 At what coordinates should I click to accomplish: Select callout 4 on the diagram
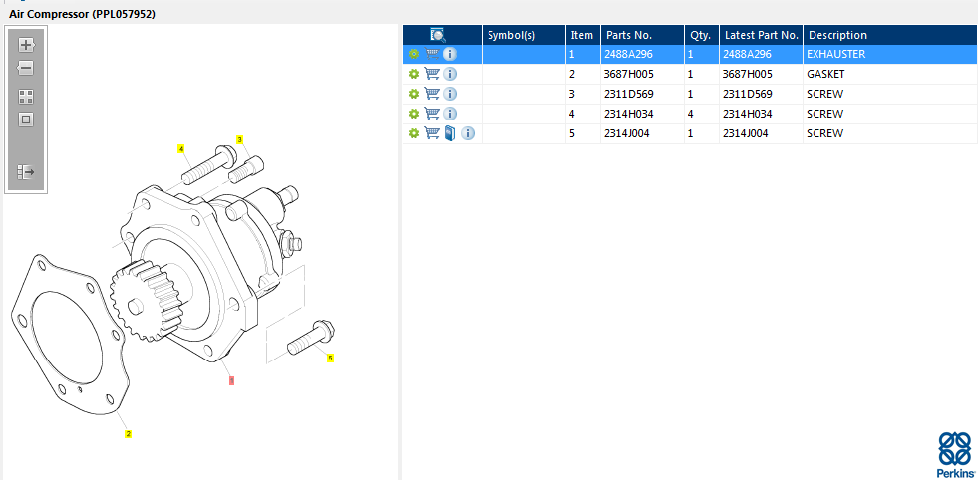pos(180,149)
